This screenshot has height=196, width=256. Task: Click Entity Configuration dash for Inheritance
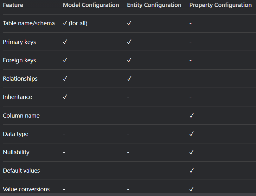tap(128, 97)
